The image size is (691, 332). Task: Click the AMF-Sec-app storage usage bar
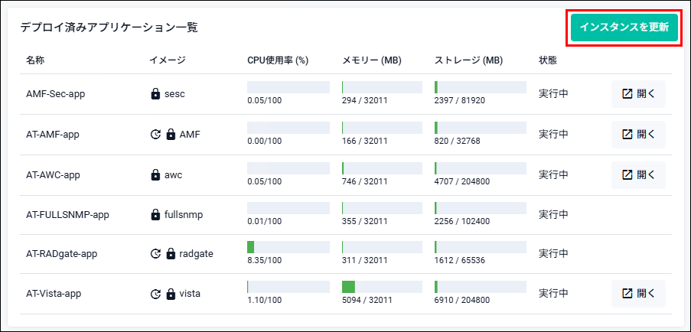(481, 87)
